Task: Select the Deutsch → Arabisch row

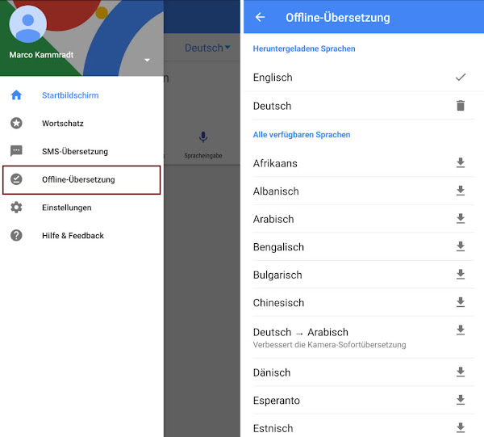Action: coord(364,337)
